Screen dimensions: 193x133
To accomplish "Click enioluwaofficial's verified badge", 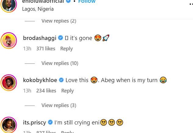I will click(x=68, y=2).
